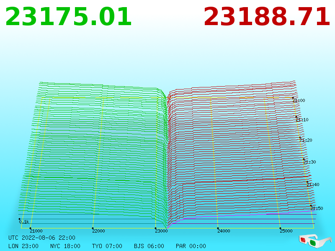
Task: Select the 21:10 time marker
Action: 302,120
